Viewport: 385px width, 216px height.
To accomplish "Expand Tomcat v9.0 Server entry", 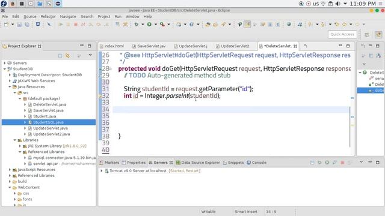I will click(x=102, y=170).
